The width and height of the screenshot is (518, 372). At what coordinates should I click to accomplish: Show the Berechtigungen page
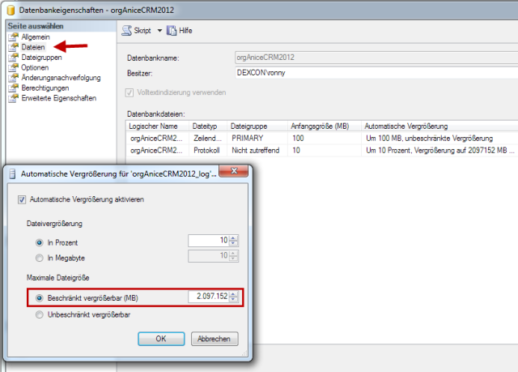click(45, 88)
